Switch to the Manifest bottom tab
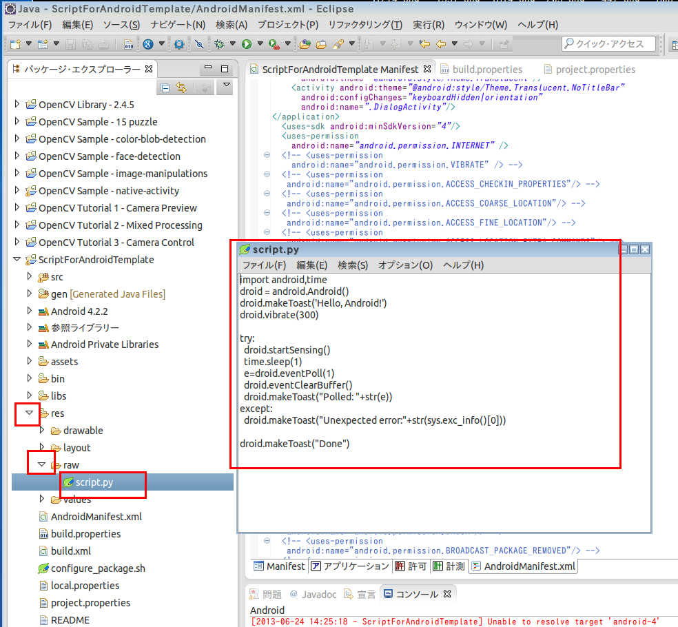Screen dimensions: 678x627 click(x=279, y=566)
